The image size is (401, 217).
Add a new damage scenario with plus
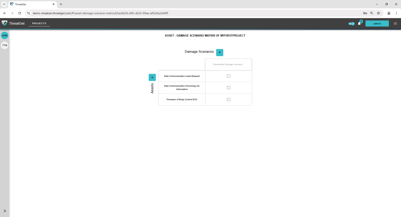coord(220,52)
